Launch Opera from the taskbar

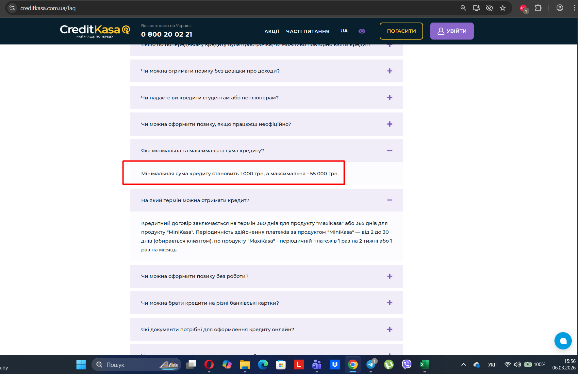point(209,364)
